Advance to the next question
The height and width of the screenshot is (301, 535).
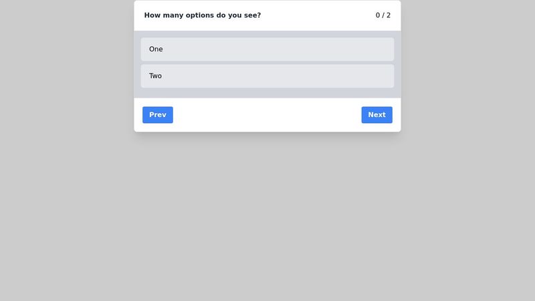(x=377, y=115)
